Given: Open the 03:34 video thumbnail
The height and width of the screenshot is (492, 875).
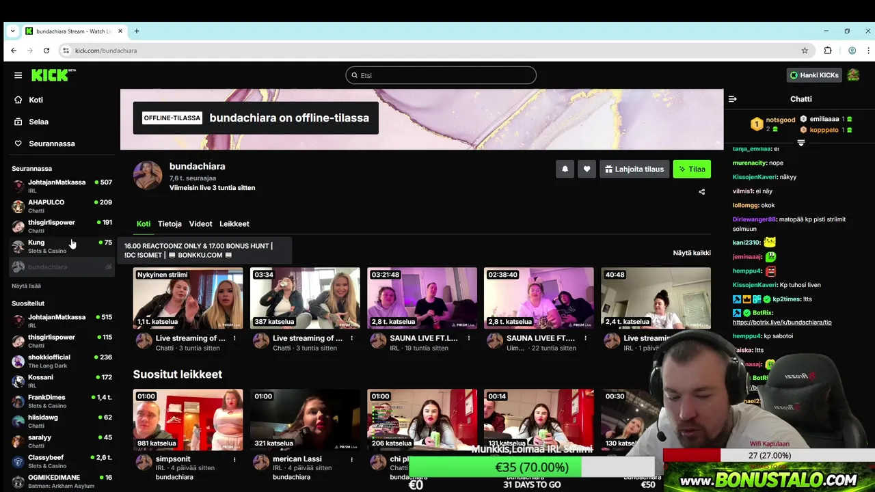Looking at the screenshot, I should click(x=305, y=298).
